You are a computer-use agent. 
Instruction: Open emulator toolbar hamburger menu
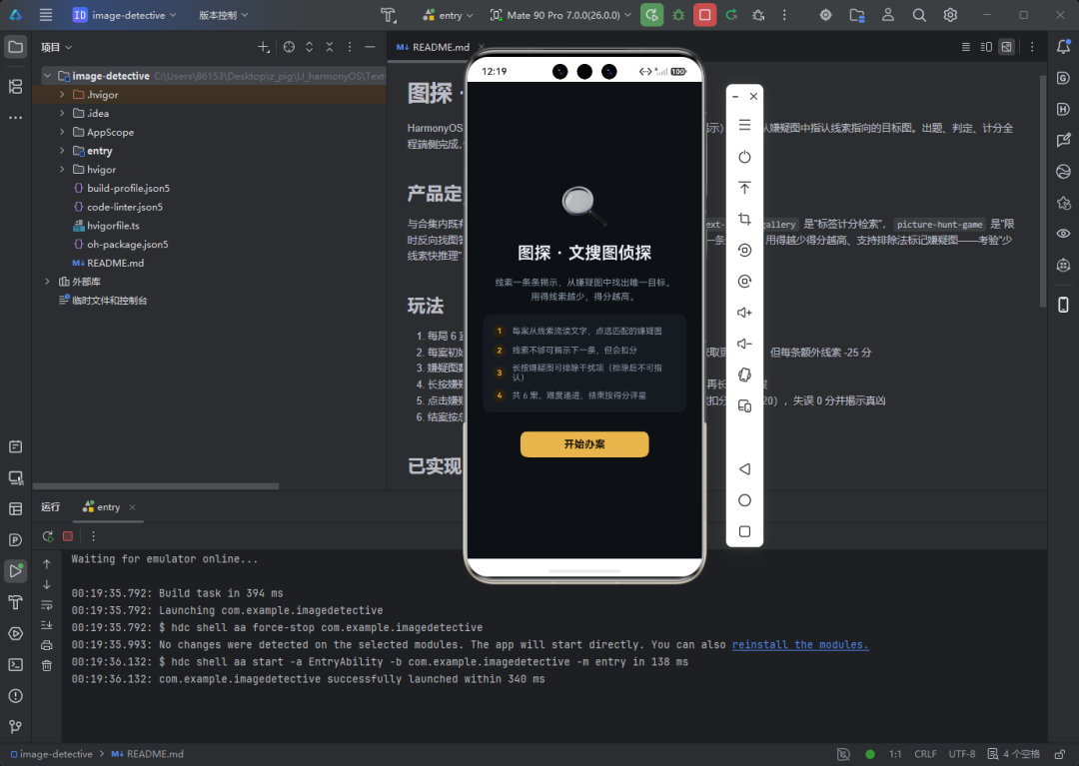[x=744, y=125]
